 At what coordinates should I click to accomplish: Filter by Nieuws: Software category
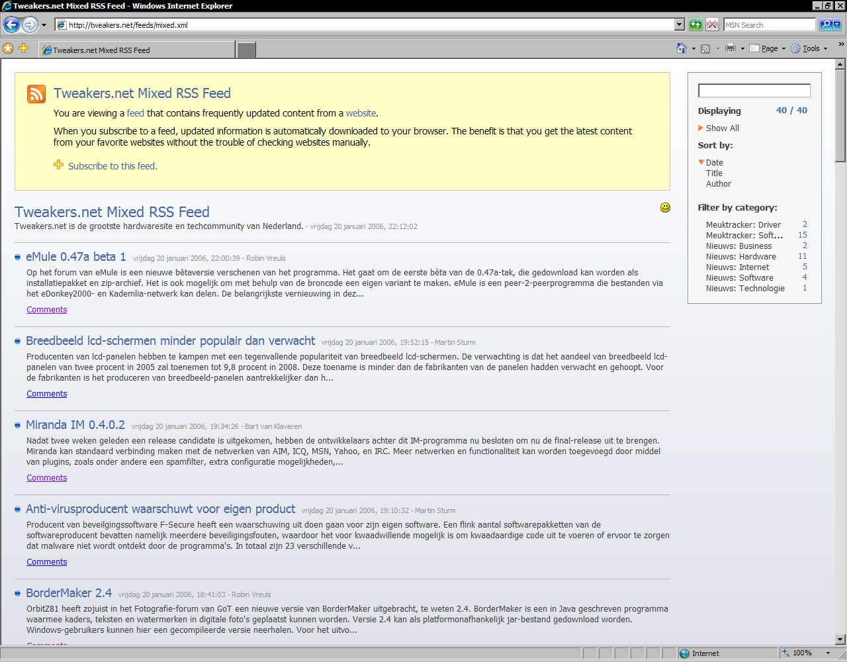coord(740,278)
